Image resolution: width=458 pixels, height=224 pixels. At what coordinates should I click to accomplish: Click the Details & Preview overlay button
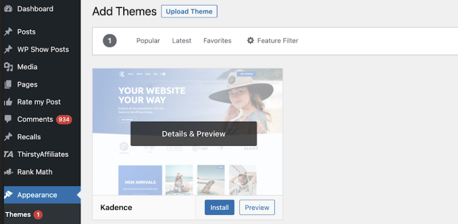[x=194, y=134]
